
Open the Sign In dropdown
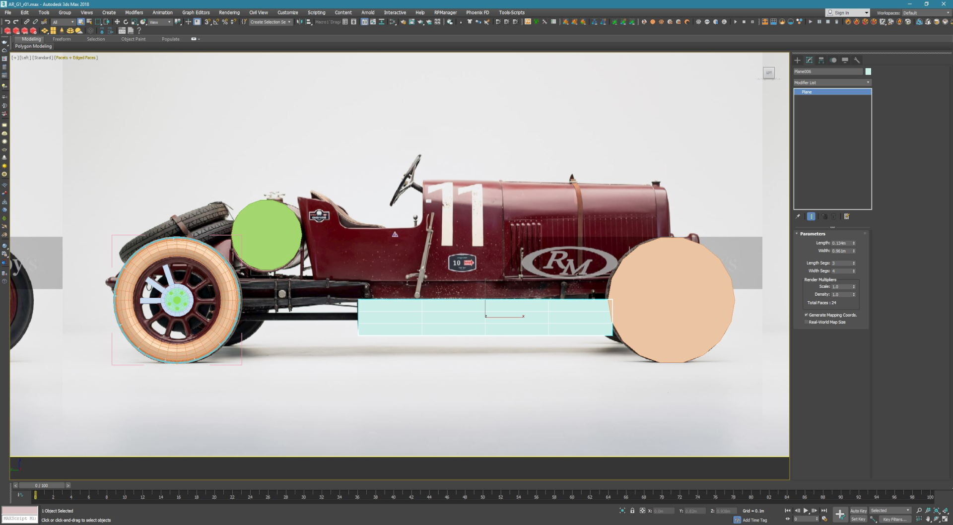tap(847, 13)
